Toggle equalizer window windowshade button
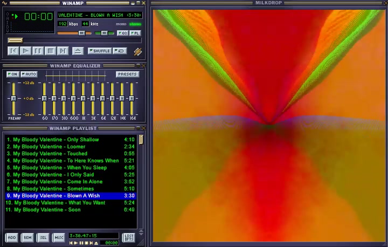388x247 pixels. click(138, 66)
